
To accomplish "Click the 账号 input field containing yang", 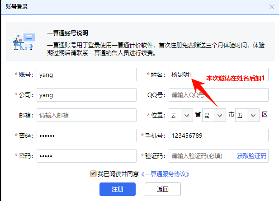I will point(86,75).
